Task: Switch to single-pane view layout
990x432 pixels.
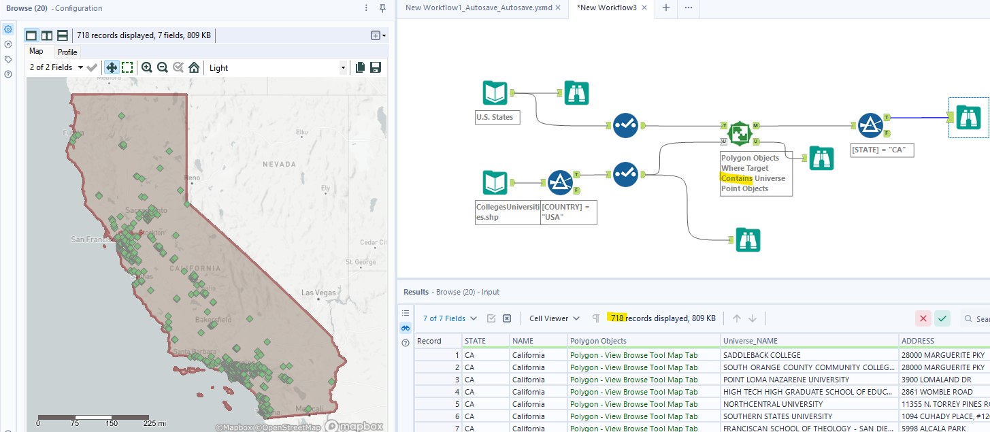Action: [x=31, y=35]
